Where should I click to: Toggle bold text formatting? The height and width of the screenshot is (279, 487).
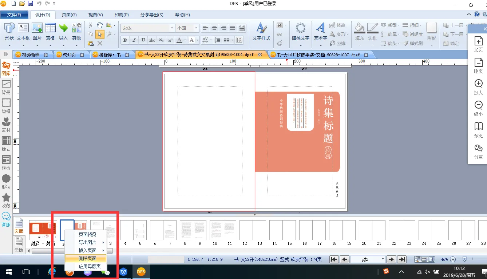coord(125,40)
